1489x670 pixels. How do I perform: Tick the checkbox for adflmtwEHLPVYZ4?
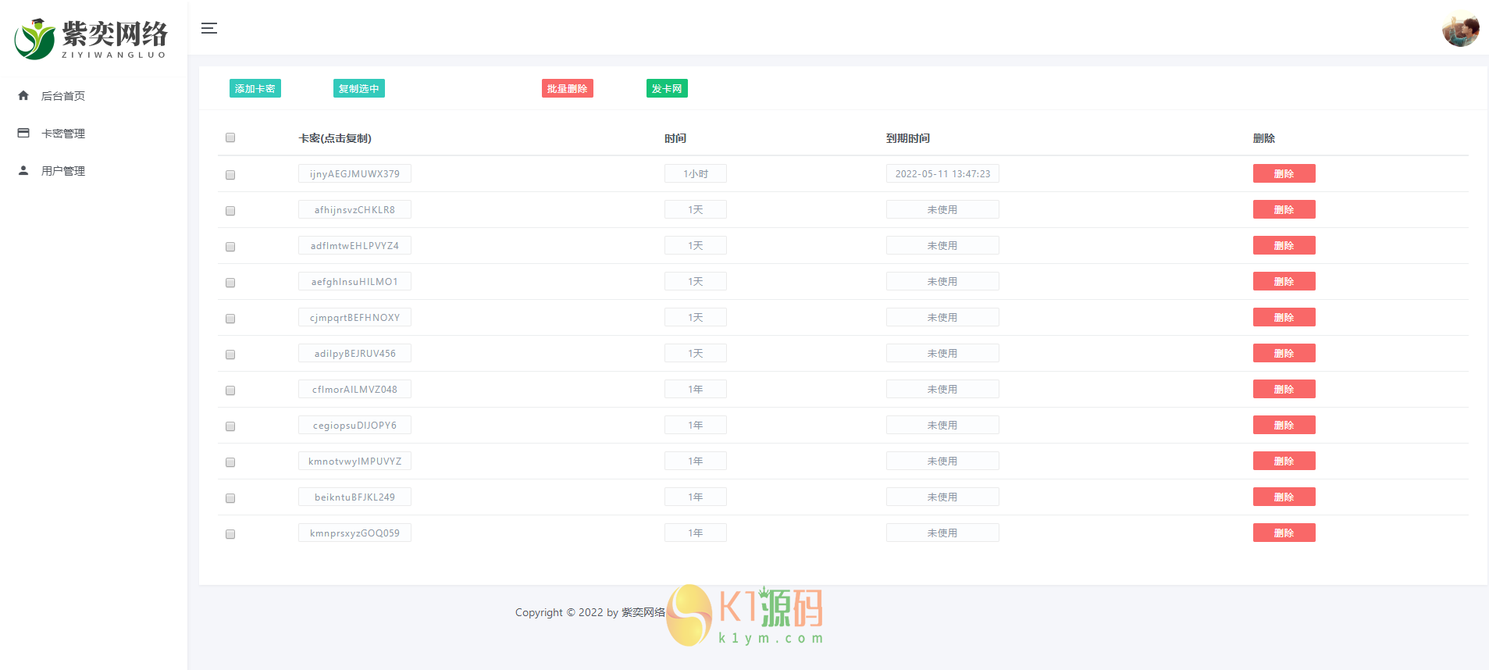coord(230,247)
